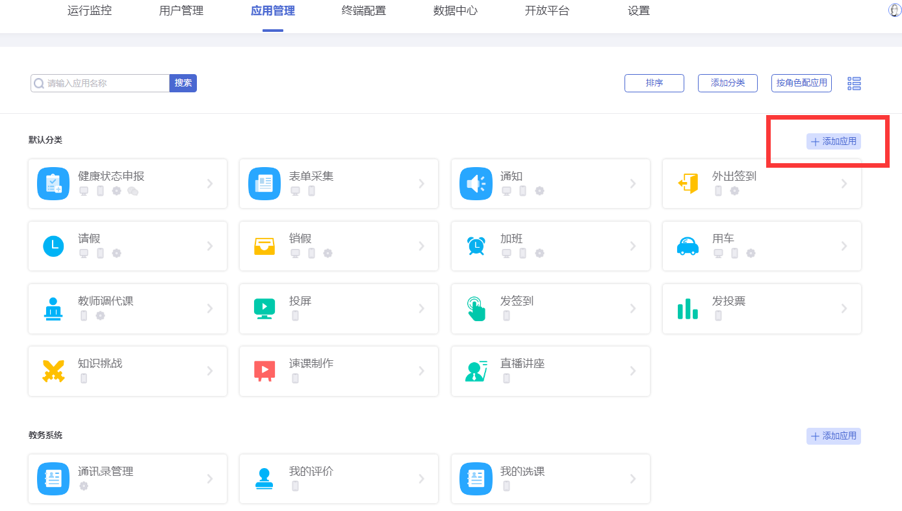The image size is (902, 511).
Task: Click the 按角色配应用 button
Action: pos(802,83)
